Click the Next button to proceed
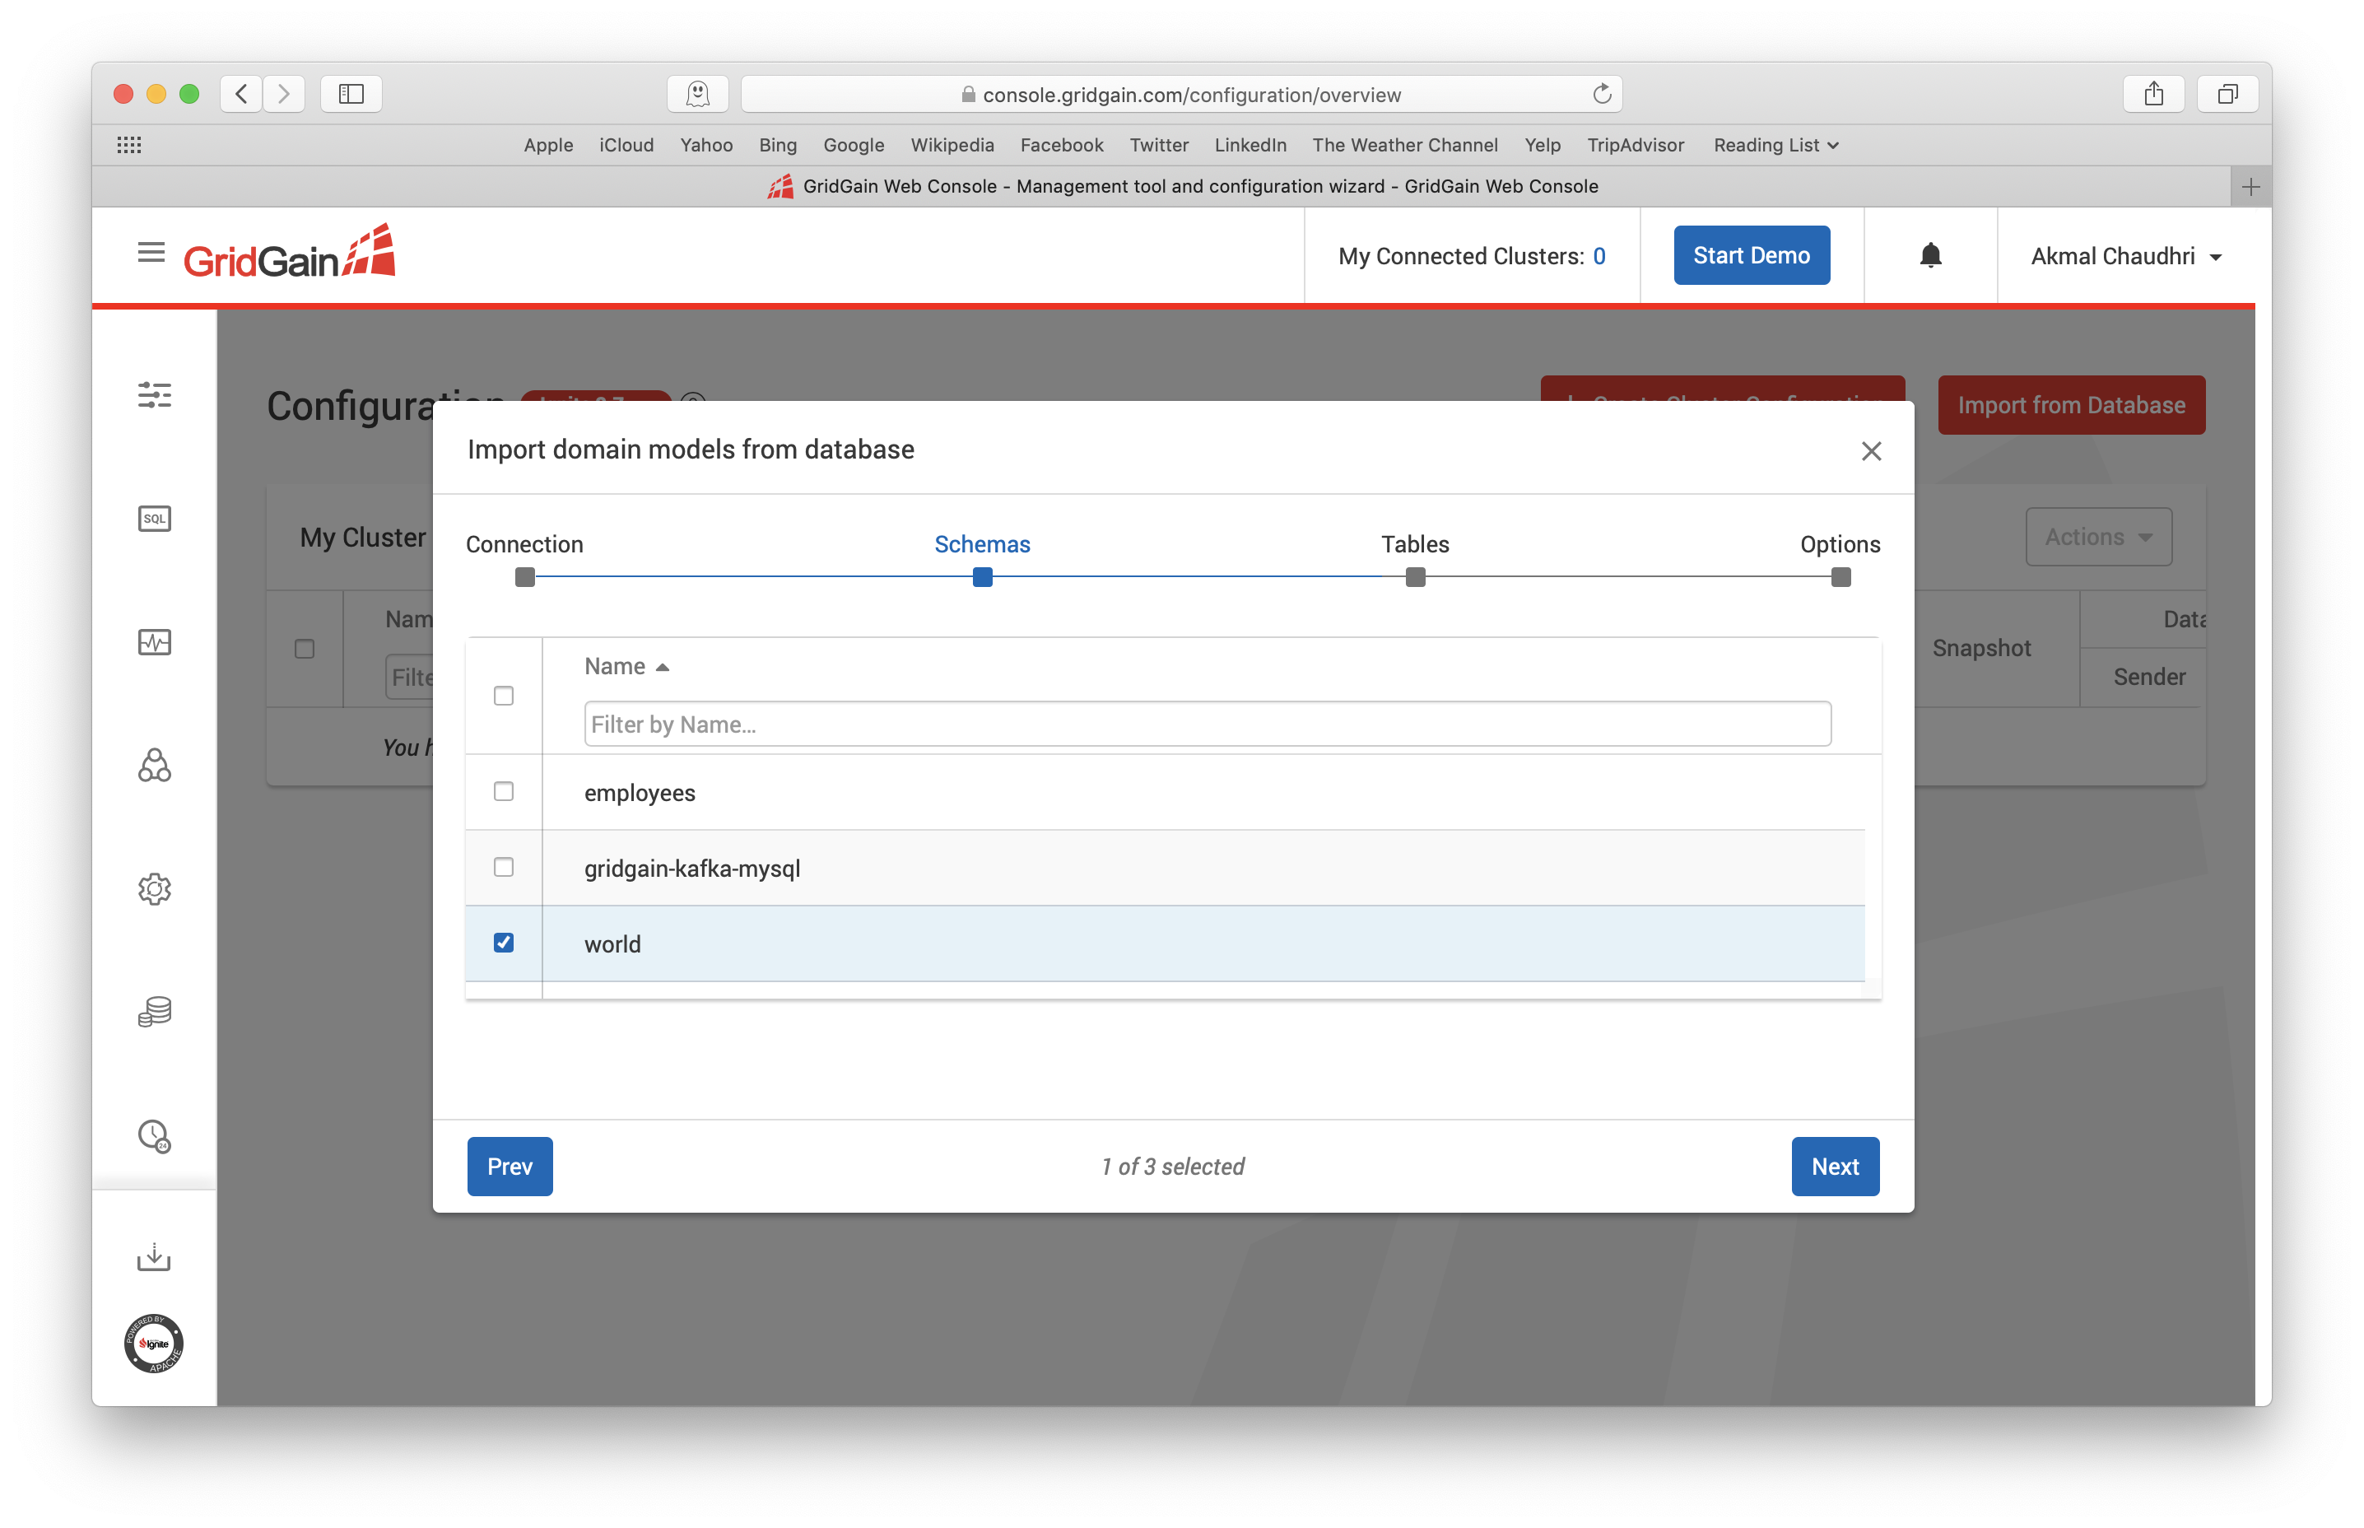 (1831, 1167)
